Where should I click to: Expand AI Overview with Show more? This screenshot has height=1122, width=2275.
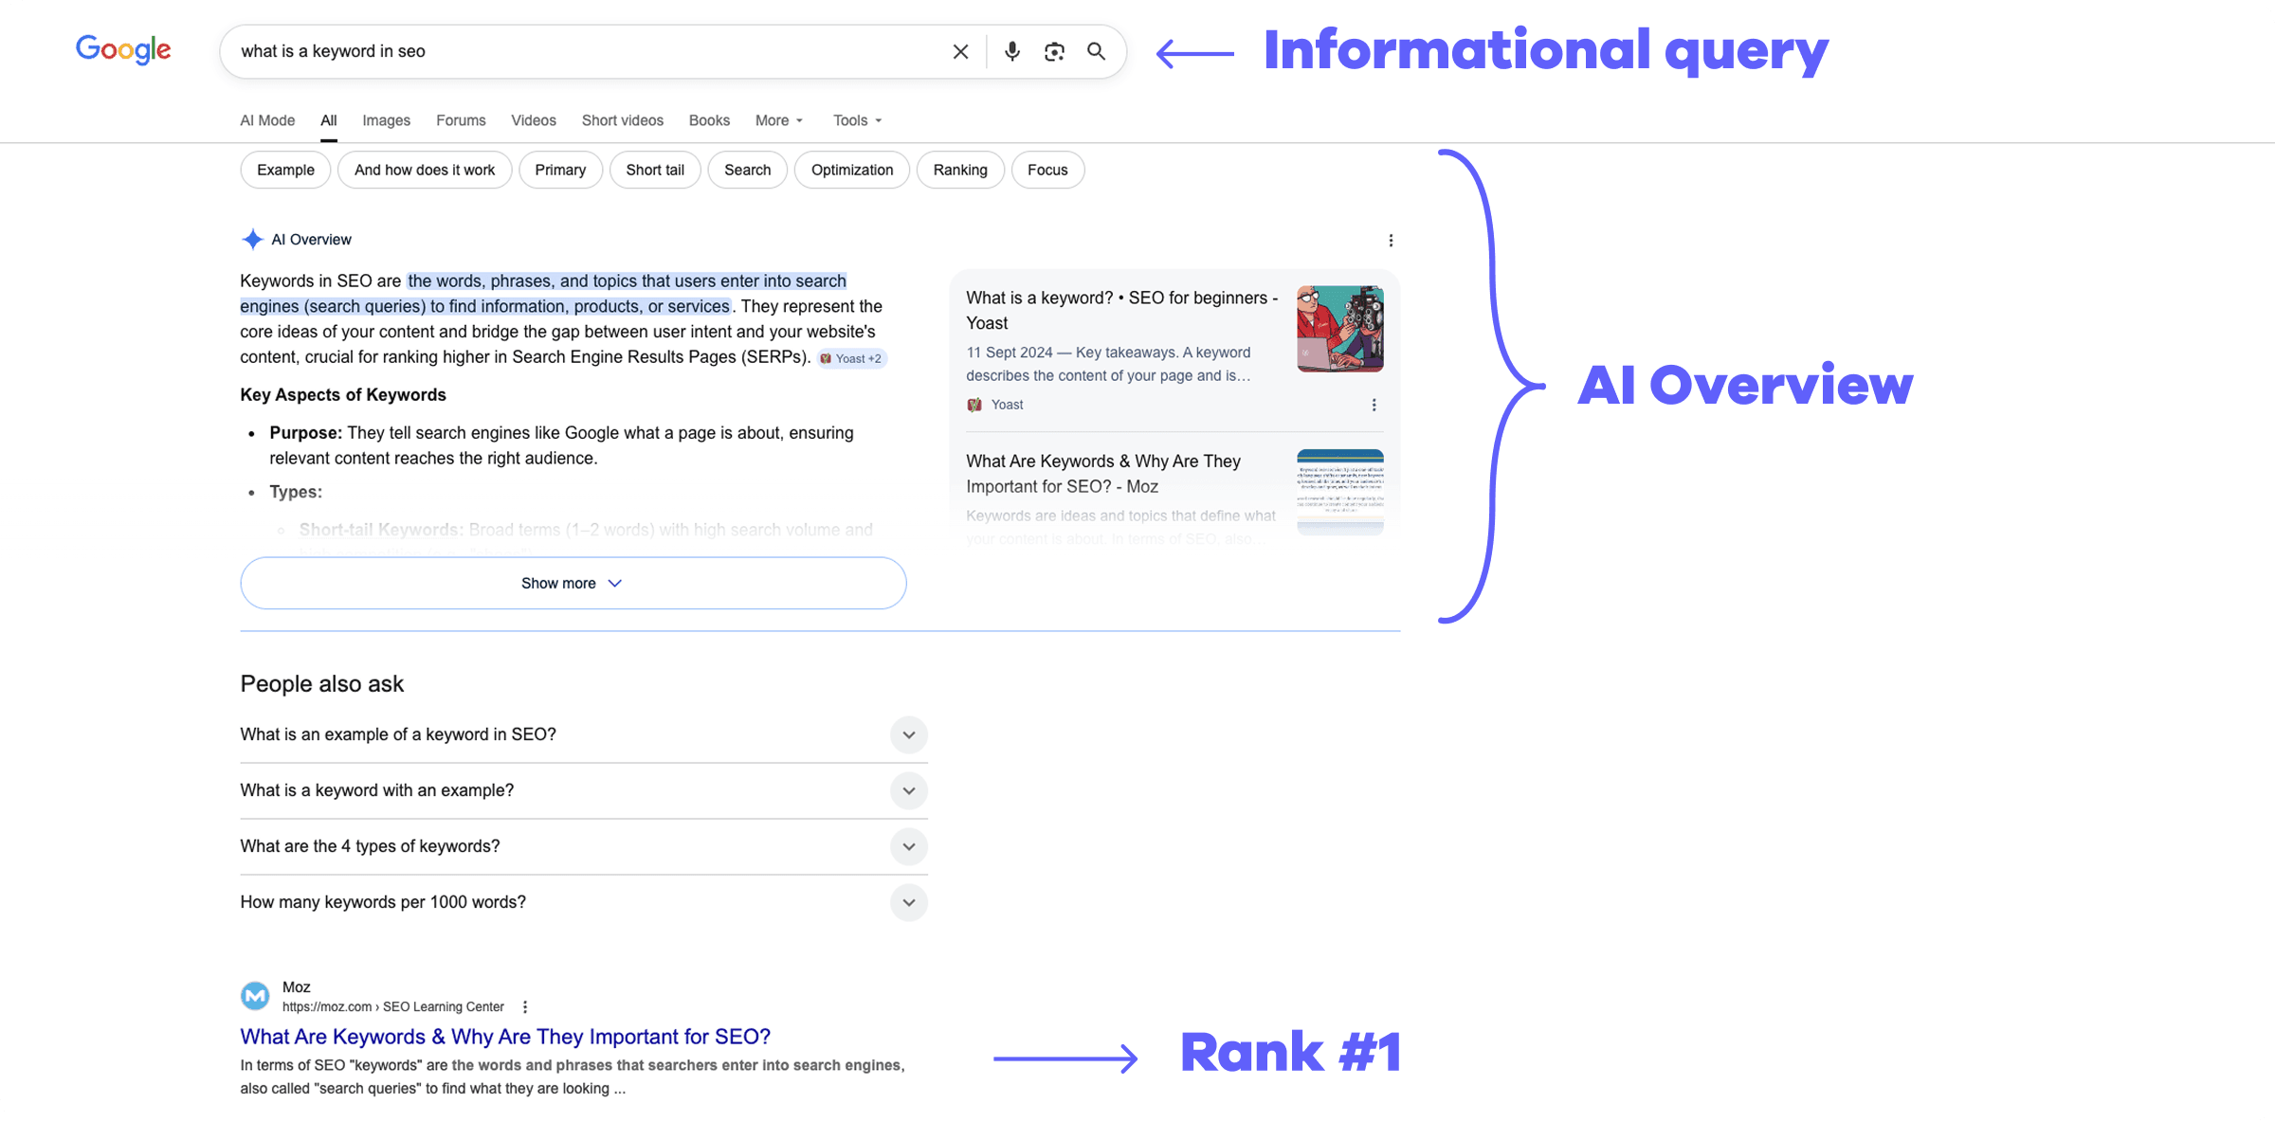tap(573, 583)
